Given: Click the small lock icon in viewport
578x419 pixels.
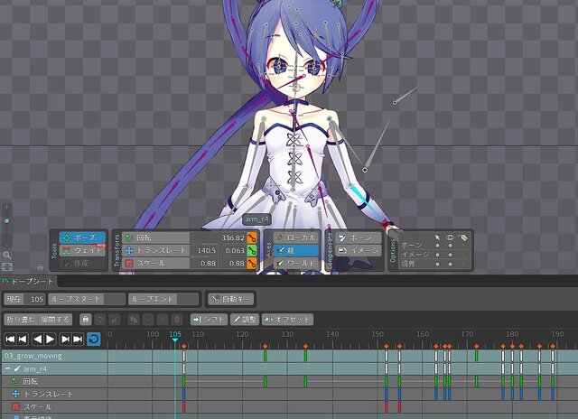Looking at the screenshot, I should (41, 266).
